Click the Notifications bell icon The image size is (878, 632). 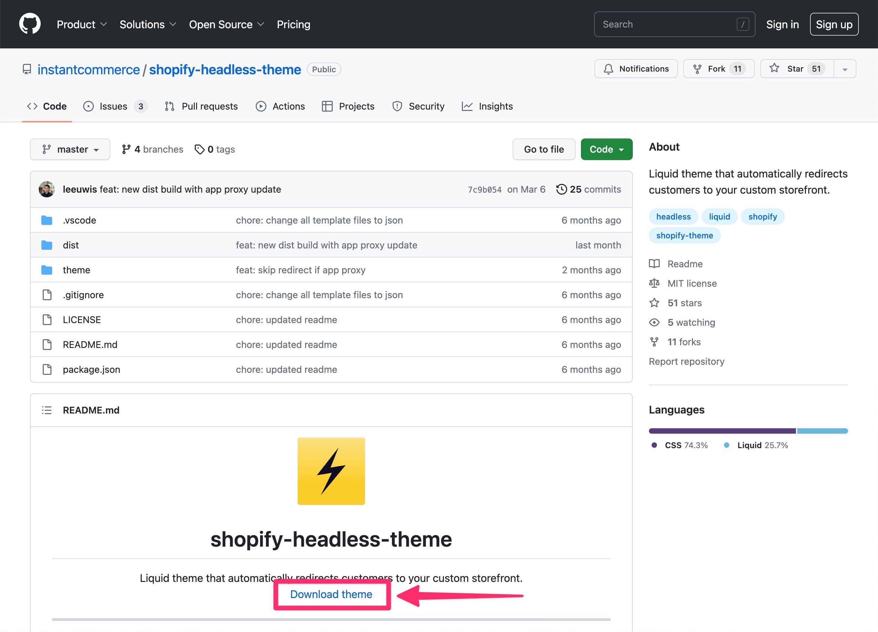609,69
